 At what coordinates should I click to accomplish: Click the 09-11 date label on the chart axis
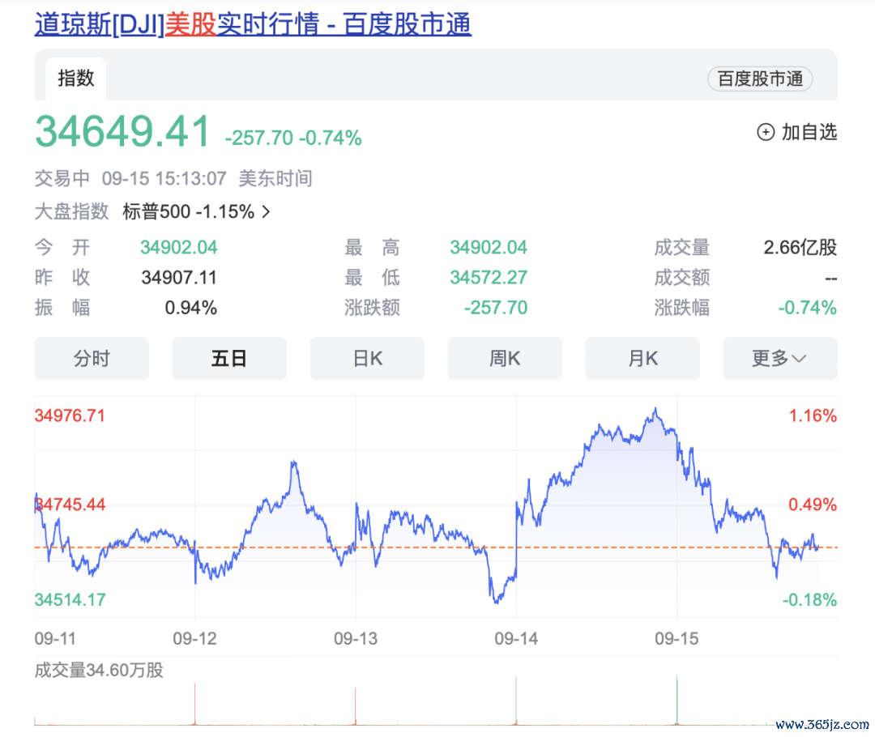[55, 638]
